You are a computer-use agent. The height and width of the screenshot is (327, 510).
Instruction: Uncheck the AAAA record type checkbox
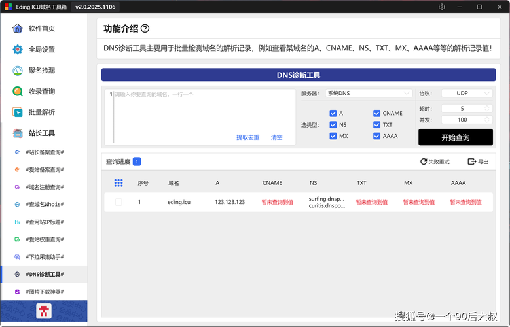coord(376,136)
